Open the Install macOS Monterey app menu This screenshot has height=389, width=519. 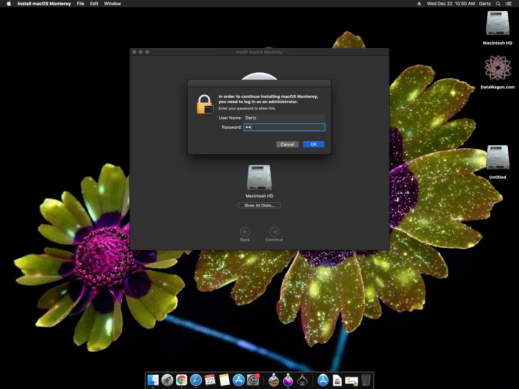pyautogui.click(x=44, y=4)
